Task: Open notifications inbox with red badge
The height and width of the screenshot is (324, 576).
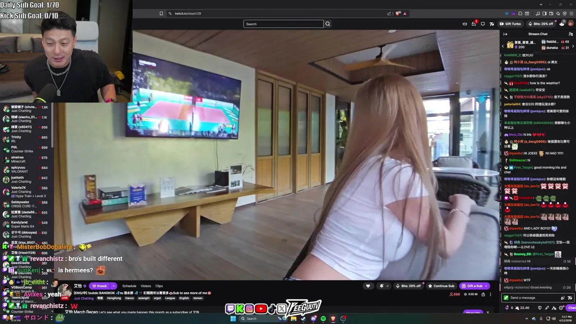Action: point(474,24)
